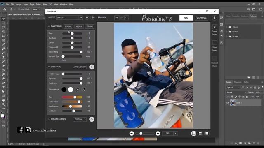Toggle Automask Off button
The height and width of the screenshot is (148, 264).
(x=80, y=67)
